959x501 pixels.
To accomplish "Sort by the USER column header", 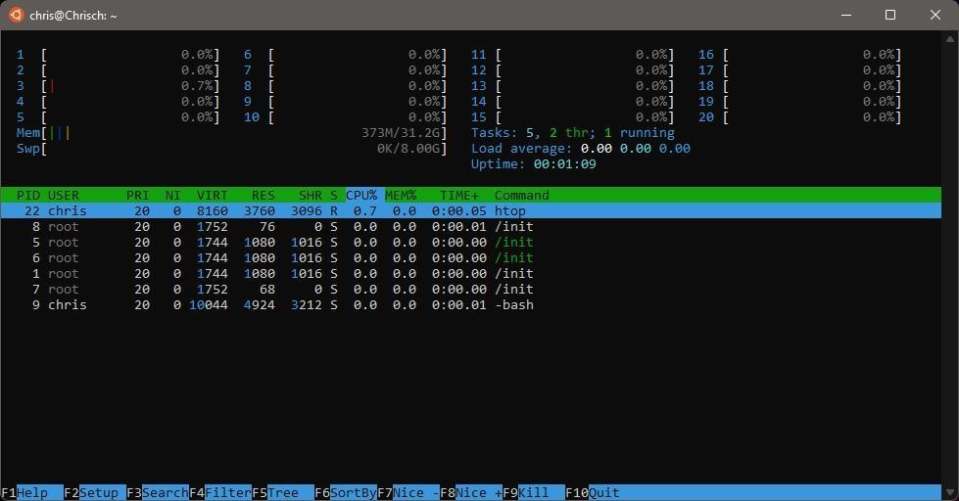I will 64,195.
